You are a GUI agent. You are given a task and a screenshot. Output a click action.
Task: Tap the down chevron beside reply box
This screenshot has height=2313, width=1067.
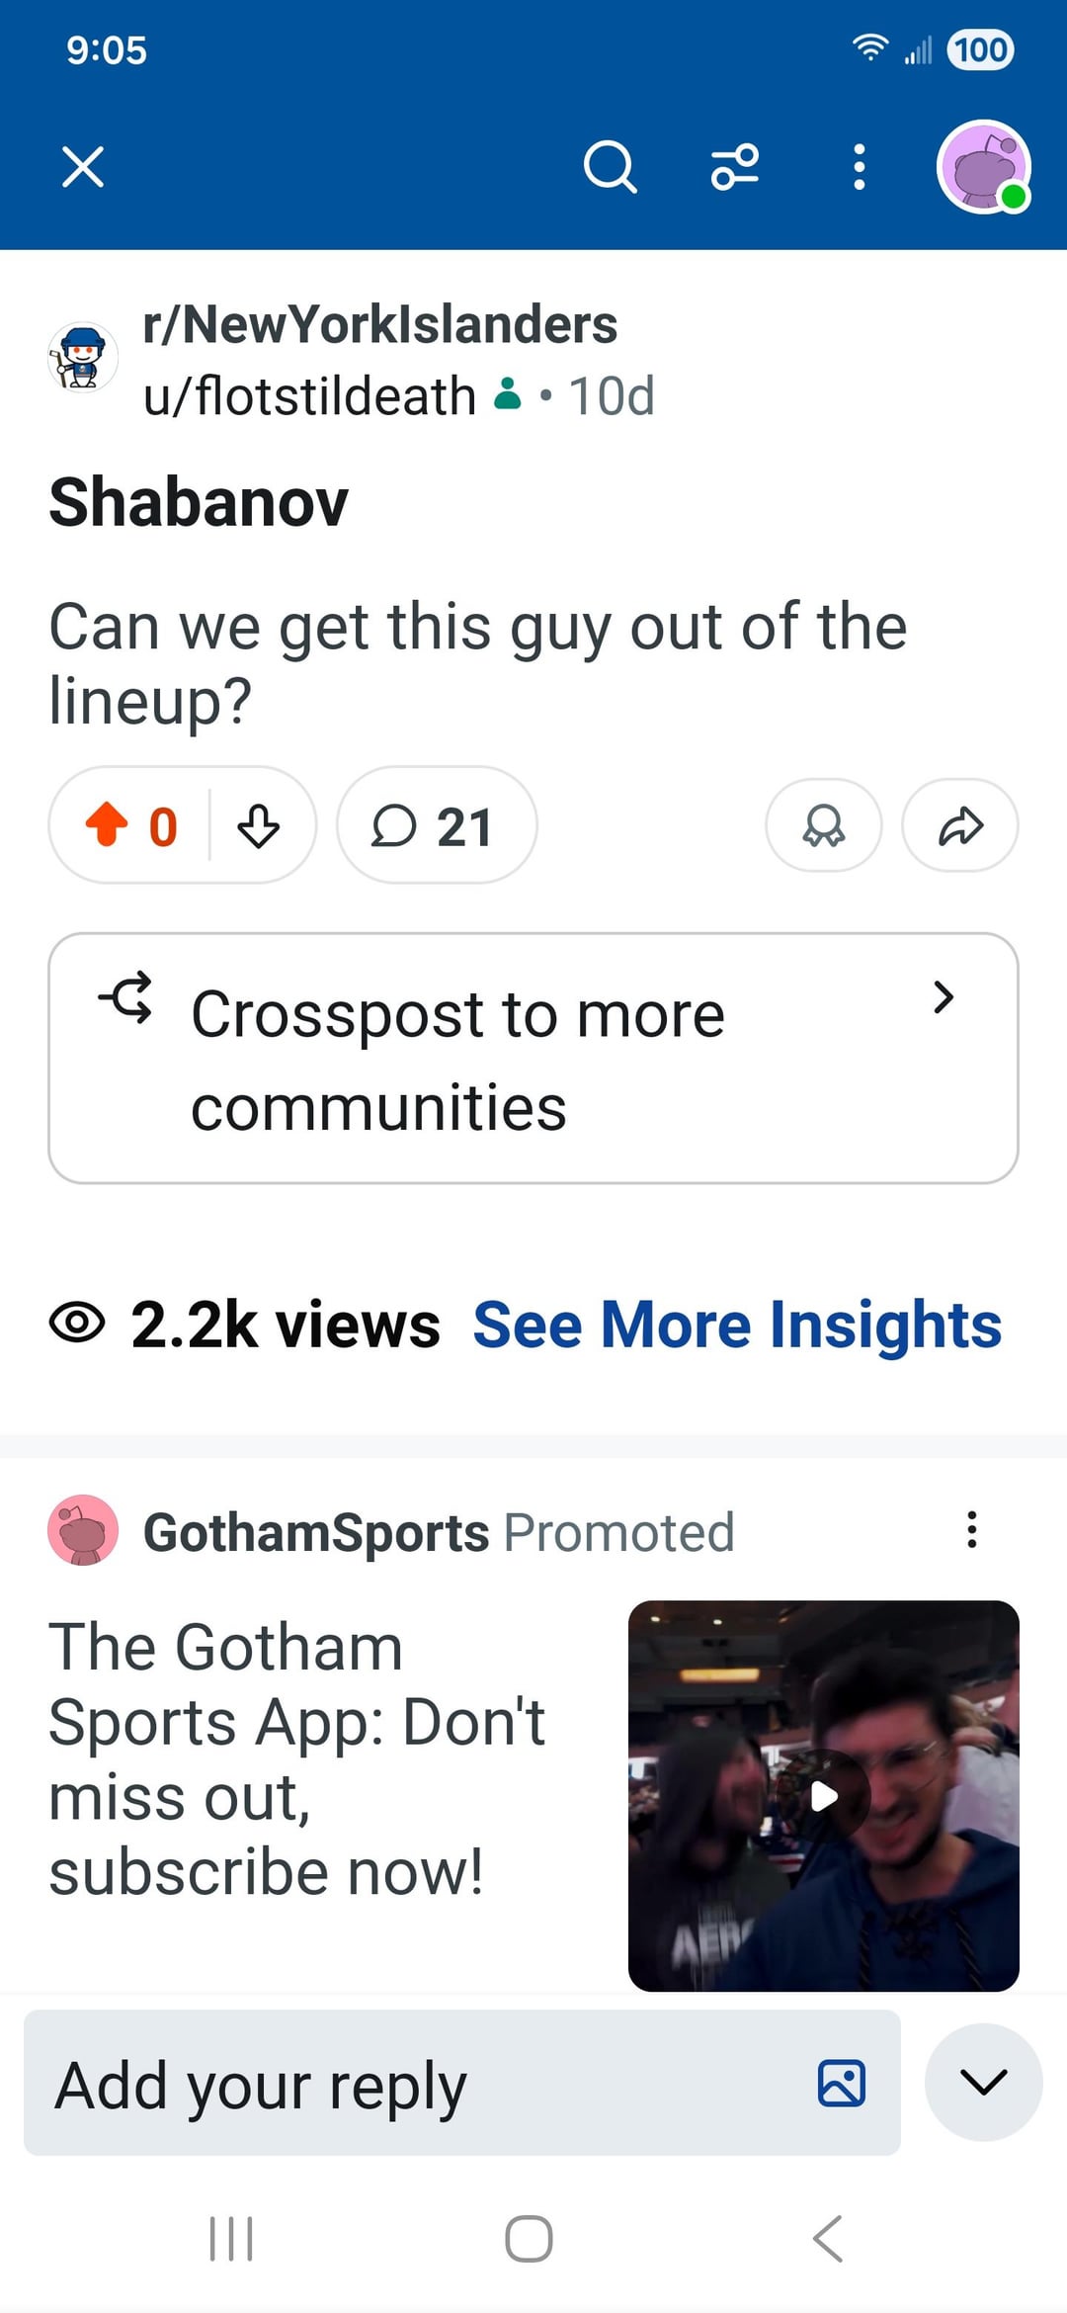983,2082
